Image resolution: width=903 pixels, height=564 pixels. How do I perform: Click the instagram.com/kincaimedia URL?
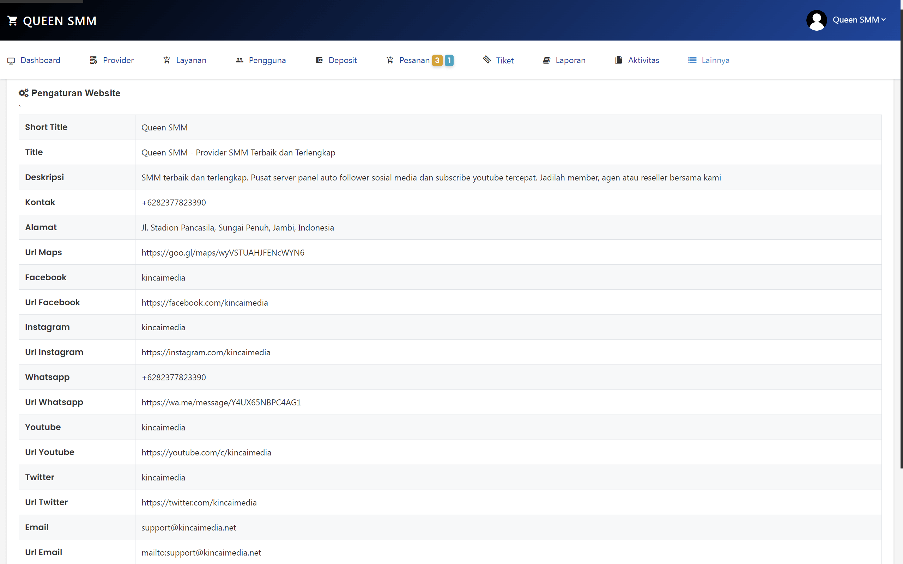pos(206,352)
